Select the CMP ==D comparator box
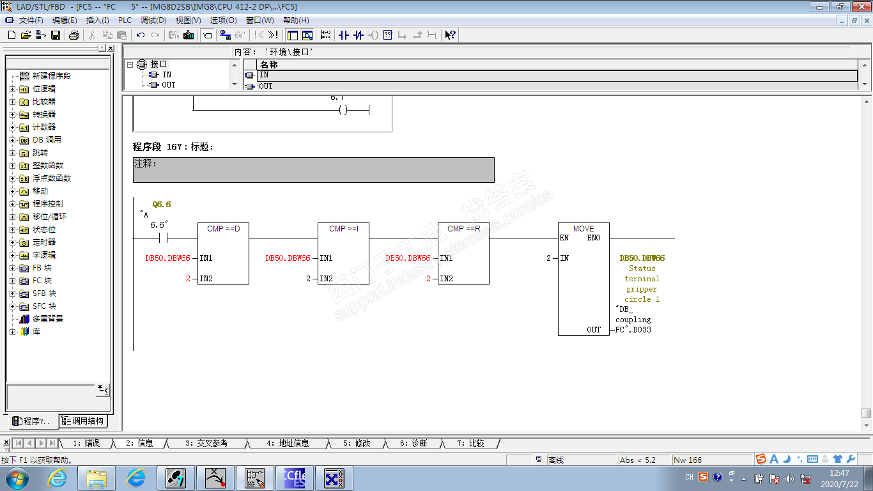The image size is (873, 491). click(223, 253)
